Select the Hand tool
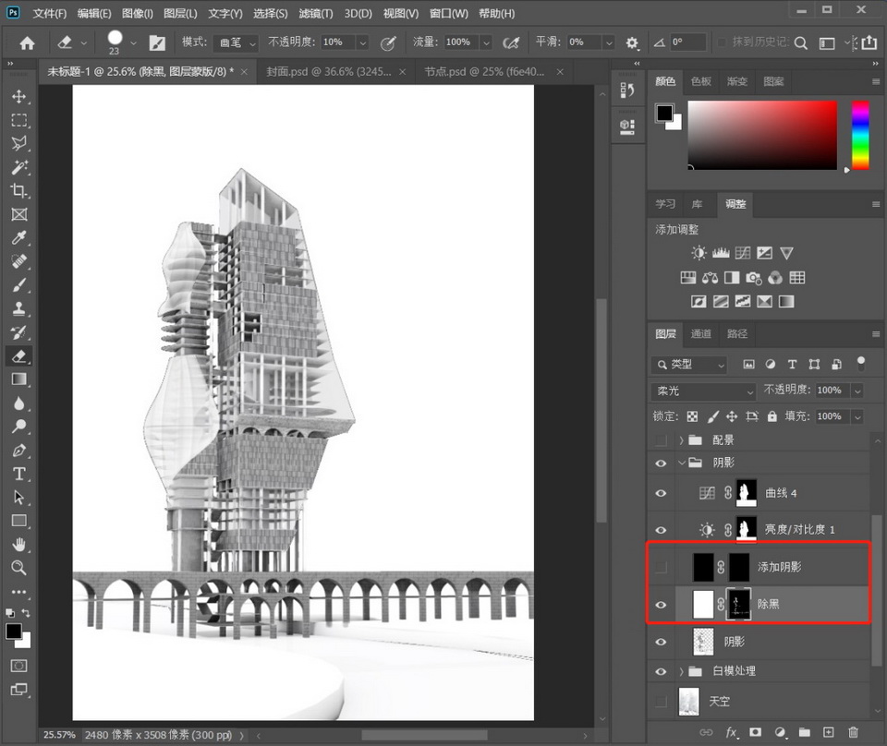Image resolution: width=887 pixels, height=746 pixels. coord(18,545)
